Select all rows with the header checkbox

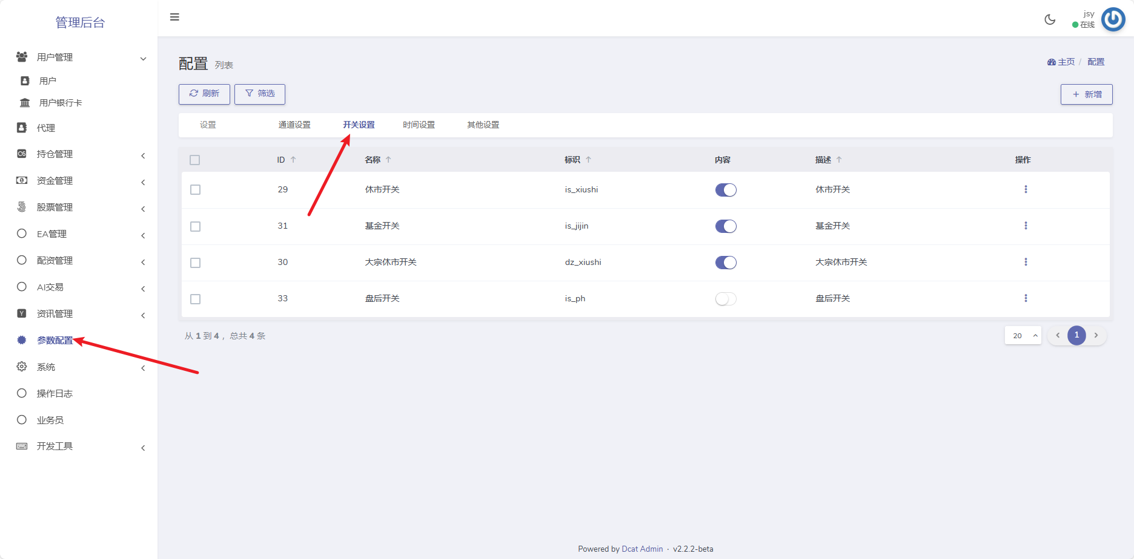pos(194,160)
